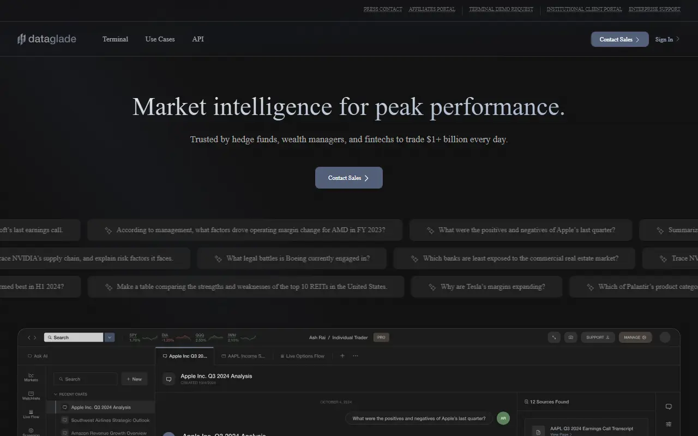Viewport: 698px width, 436px height.
Task: Open the Southwest Airlines Strategic Outlook chat
Action: point(105,420)
